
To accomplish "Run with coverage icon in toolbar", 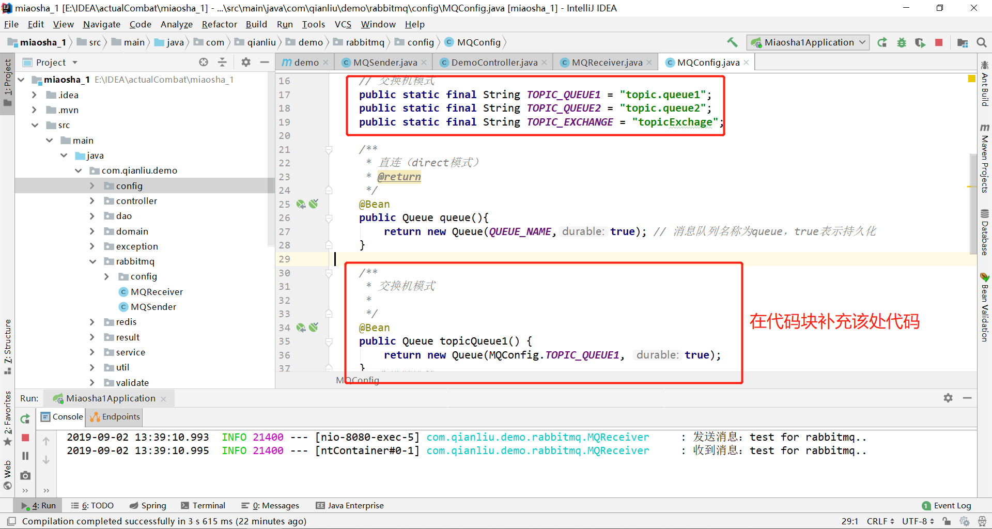I will tap(920, 42).
